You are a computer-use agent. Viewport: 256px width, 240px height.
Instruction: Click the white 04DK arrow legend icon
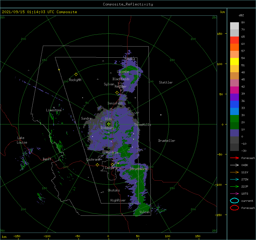point(234,165)
